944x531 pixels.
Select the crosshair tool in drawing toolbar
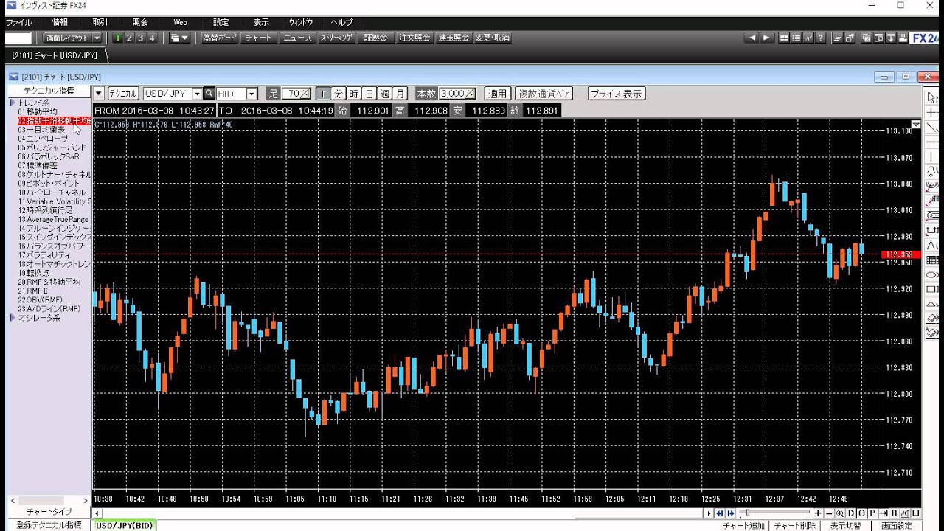click(x=932, y=113)
